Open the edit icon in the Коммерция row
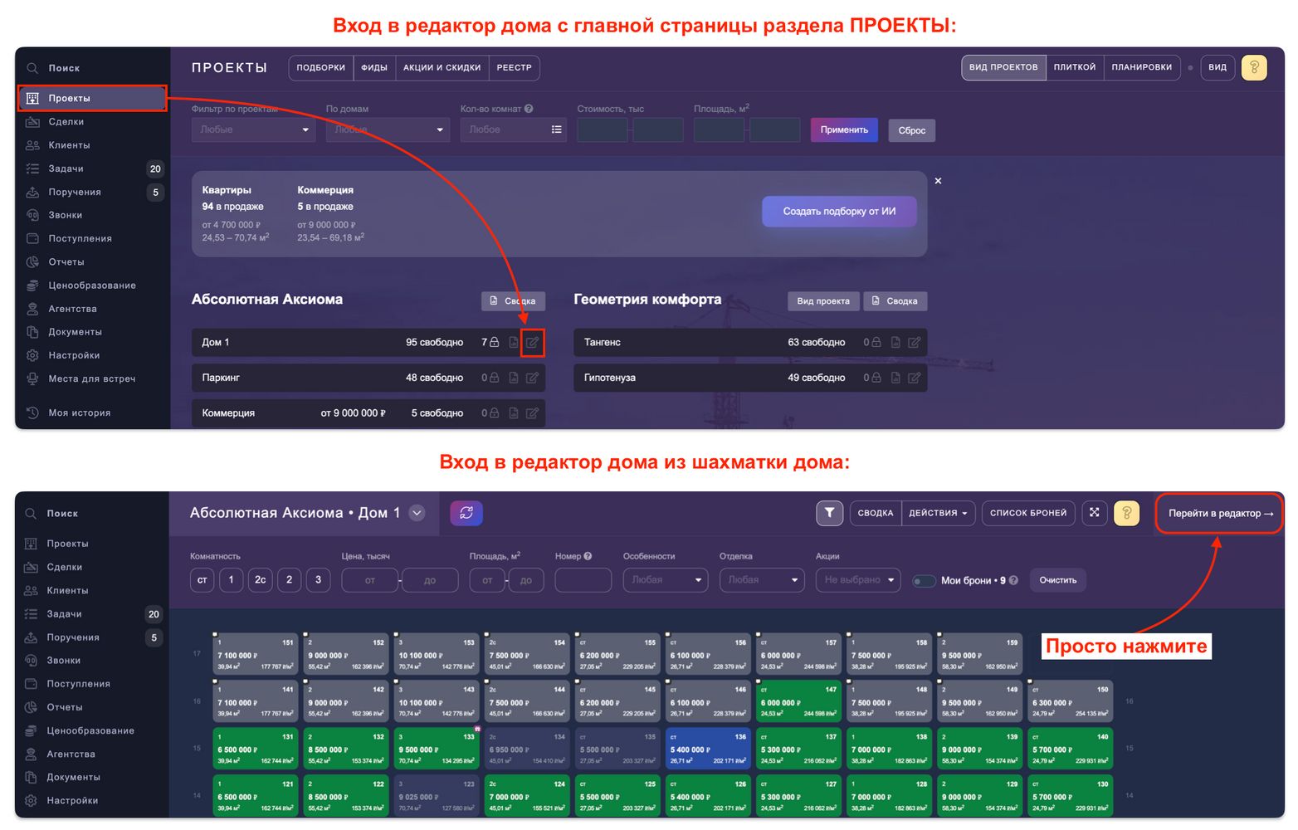Image resolution: width=1298 pixels, height=830 pixels. click(533, 413)
